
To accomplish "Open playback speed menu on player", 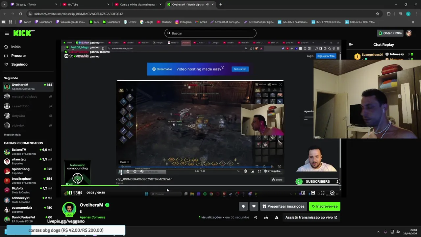I will click(x=332, y=193).
